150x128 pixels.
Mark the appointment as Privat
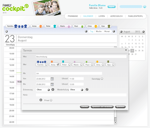tap(51, 100)
